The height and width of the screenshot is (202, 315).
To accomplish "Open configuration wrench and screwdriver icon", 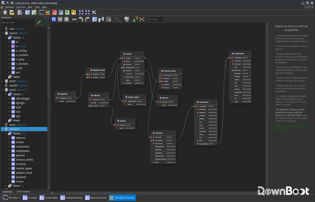I will click(94, 12).
